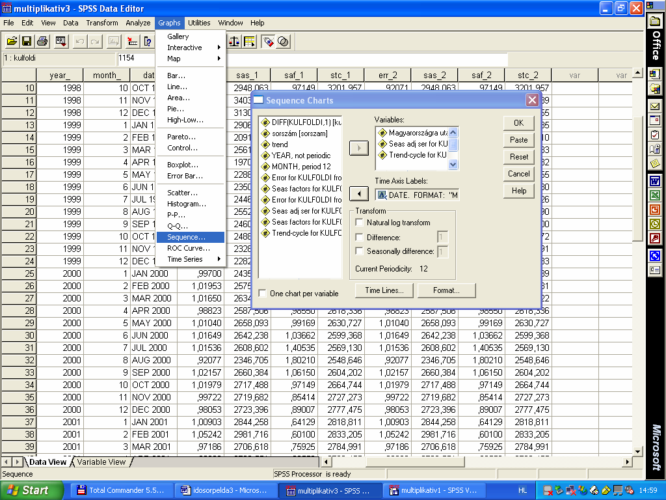Screen dimensions: 666x500
Task: Open the Variables info toolbar icon
Action: coord(148,41)
